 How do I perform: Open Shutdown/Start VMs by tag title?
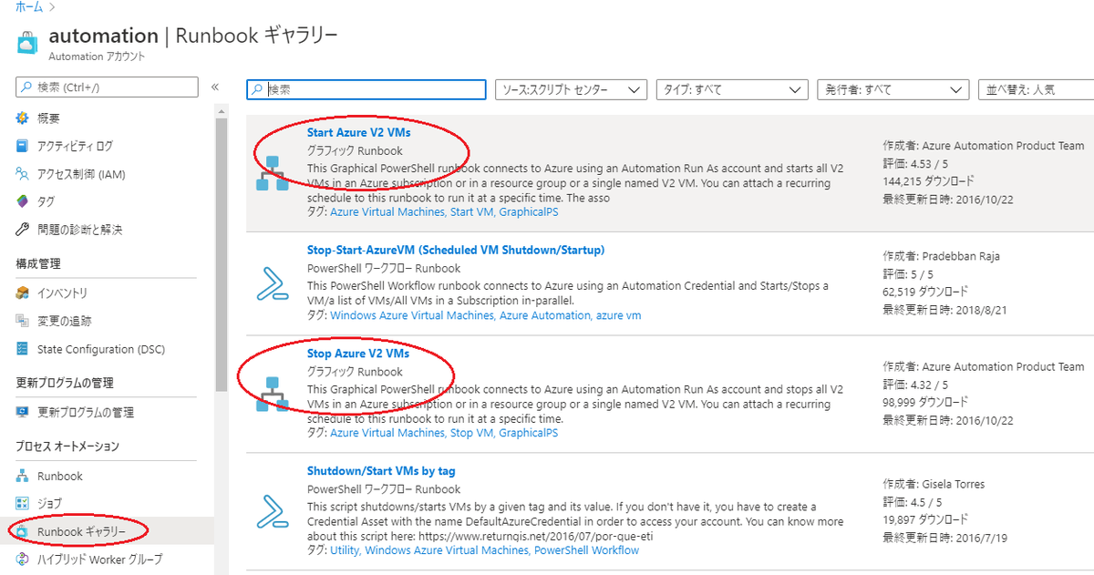[x=381, y=471]
